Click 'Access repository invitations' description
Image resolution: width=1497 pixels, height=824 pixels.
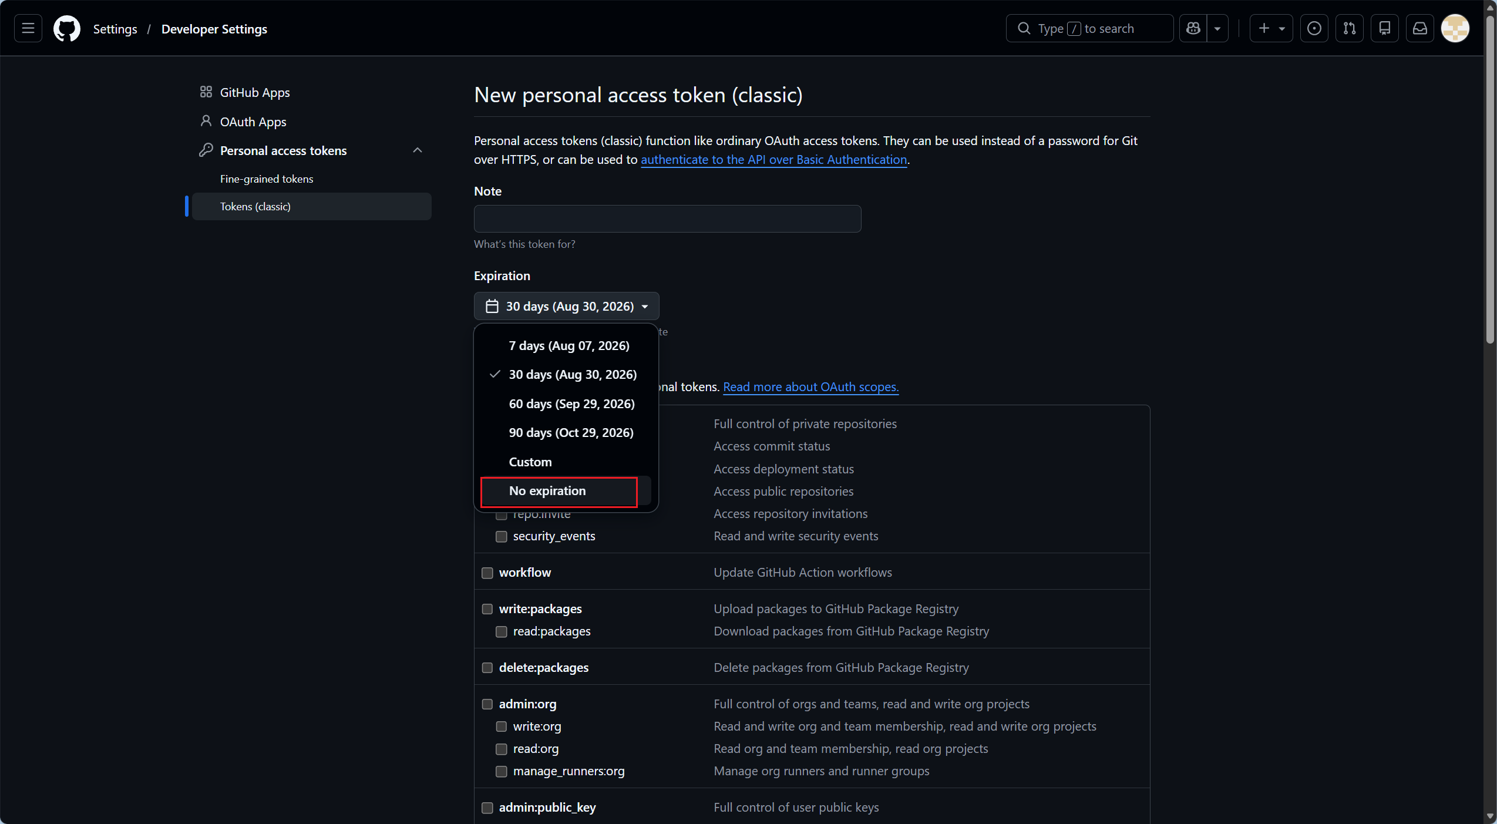click(x=790, y=514)
